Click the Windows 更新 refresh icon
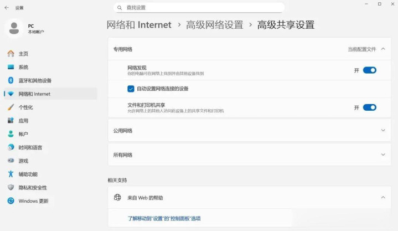This screenshot has width=398, height=231. 11,201
